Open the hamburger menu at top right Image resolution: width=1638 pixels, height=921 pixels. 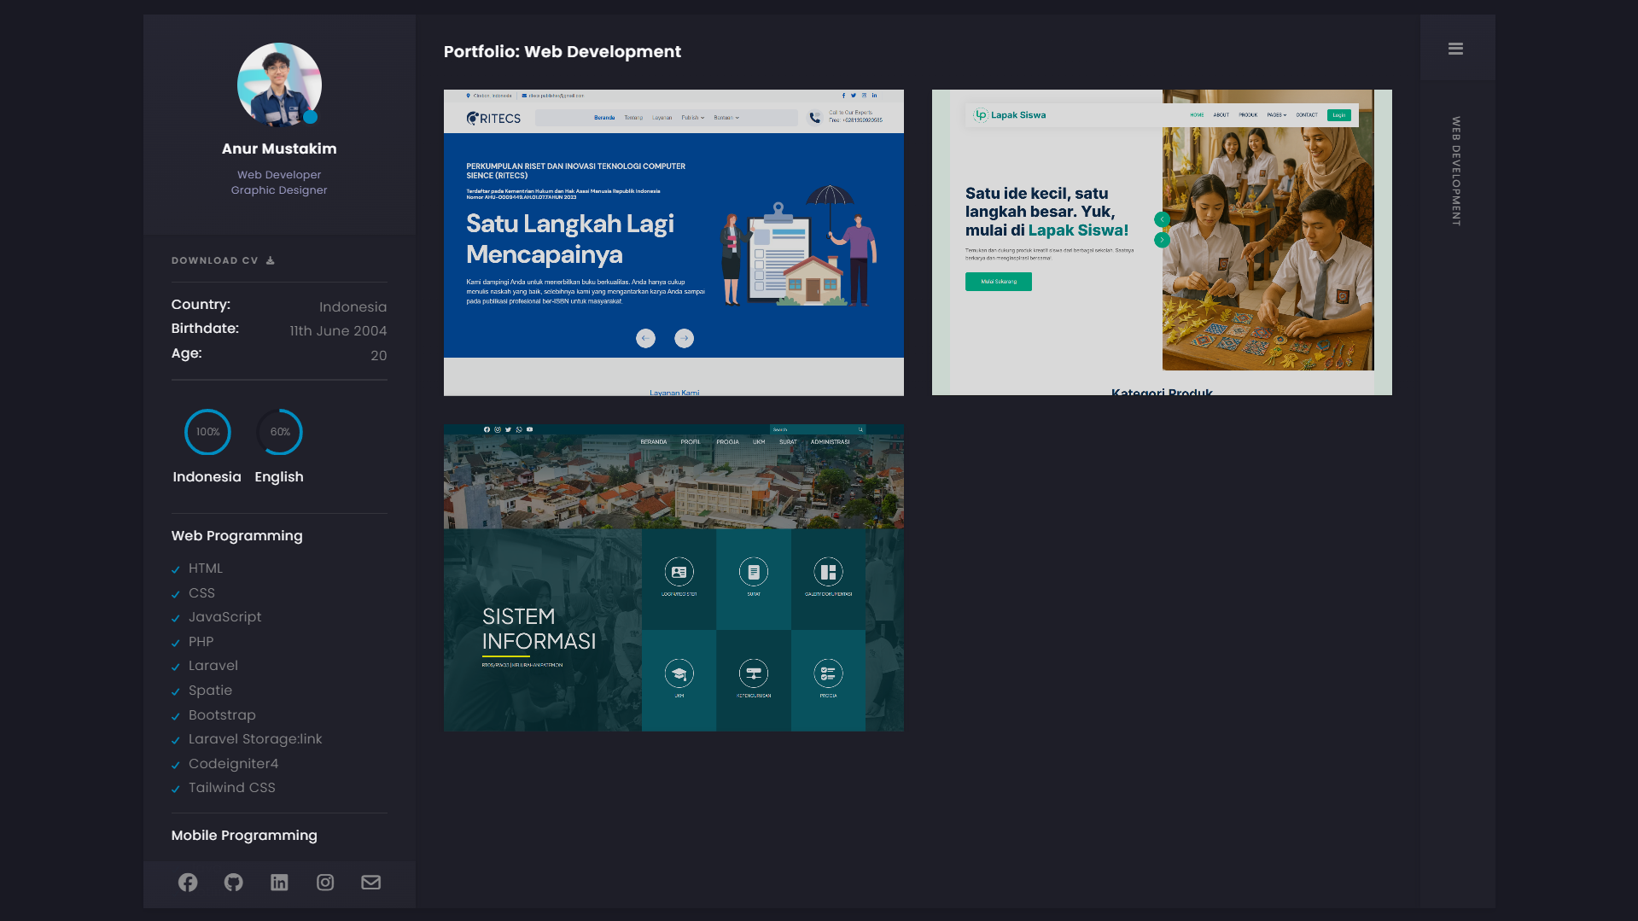point(1455,50)
